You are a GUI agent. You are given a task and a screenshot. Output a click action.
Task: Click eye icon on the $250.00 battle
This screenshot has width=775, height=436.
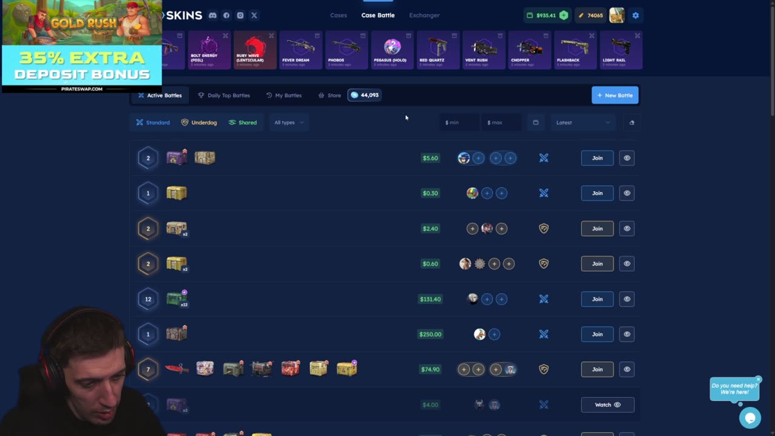tap(627, 334)
